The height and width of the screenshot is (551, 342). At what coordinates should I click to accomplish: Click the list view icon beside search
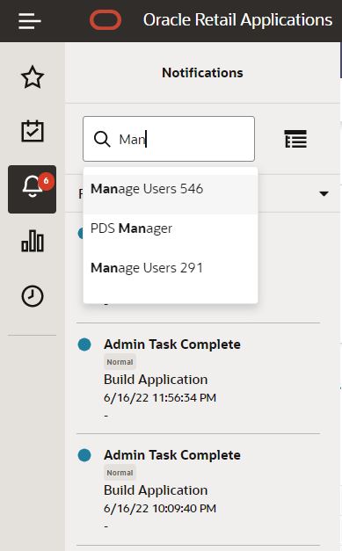295,139
